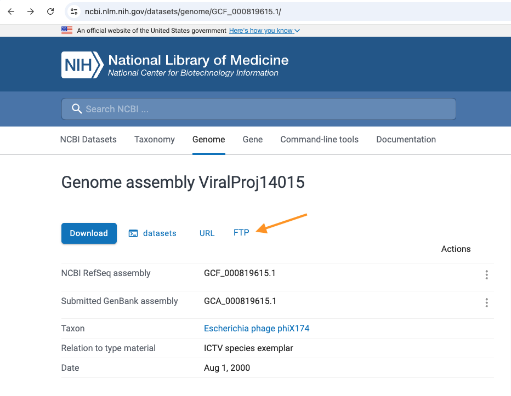
Task: Open the Documentation tab
Action: [406, 139]
